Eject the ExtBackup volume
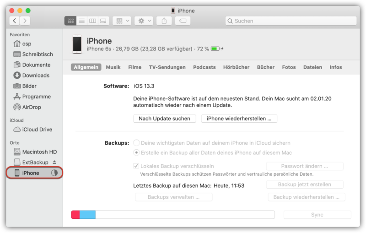This screenshot has height=233, width=366. point(54,162)
